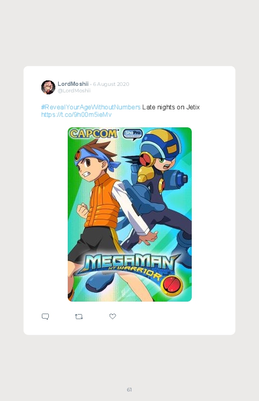Click page number 61 in the footer
The height and width of the screenshot is (401, 259).
pos(129,390)
